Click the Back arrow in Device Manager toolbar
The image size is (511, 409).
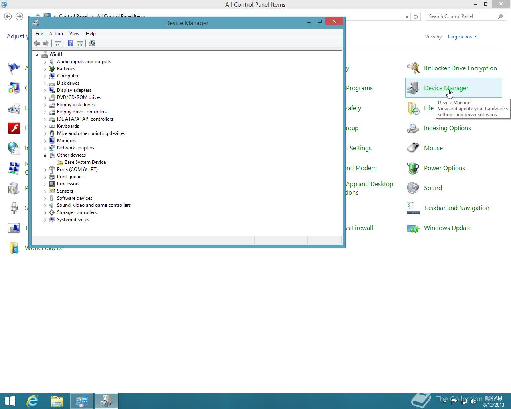pos(37,43)
